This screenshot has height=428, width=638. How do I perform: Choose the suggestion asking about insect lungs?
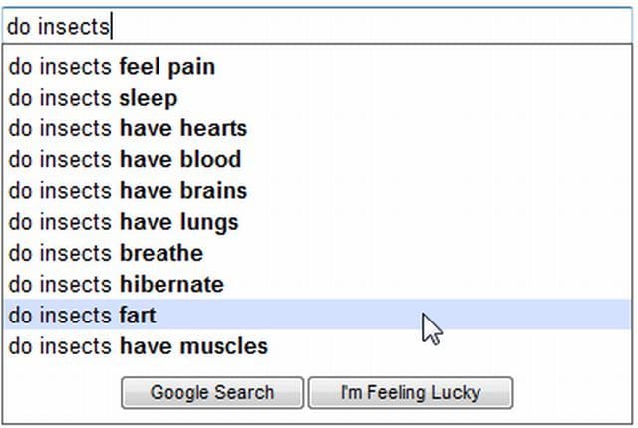point(124,222)
